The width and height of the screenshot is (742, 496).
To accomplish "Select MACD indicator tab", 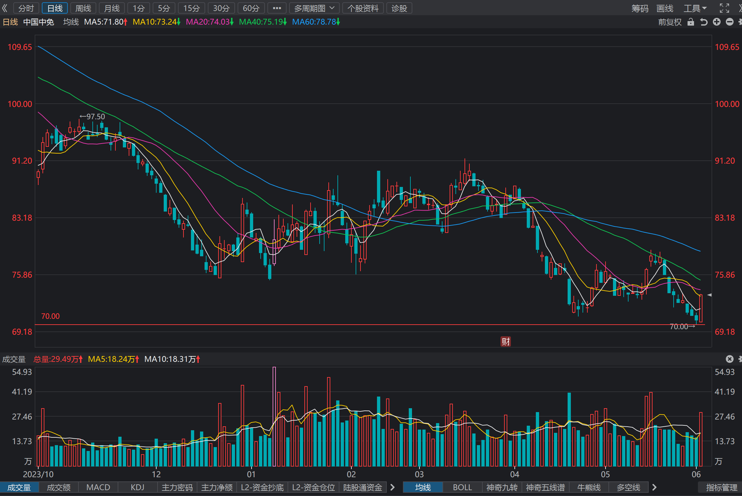I will 98,487.
